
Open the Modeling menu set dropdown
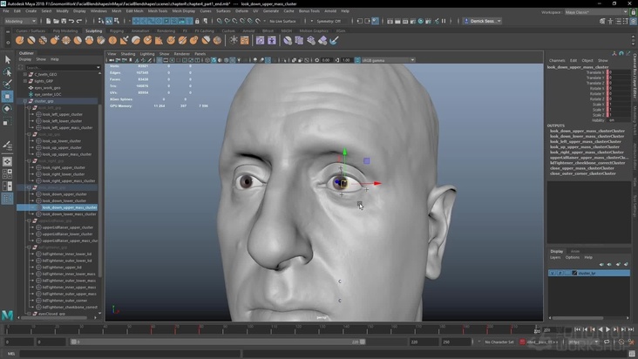[21, 21]
